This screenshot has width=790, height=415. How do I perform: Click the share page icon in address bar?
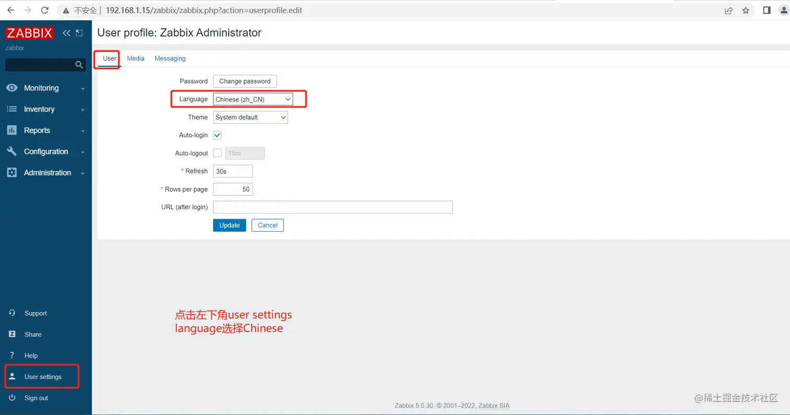tap(728, 10)
